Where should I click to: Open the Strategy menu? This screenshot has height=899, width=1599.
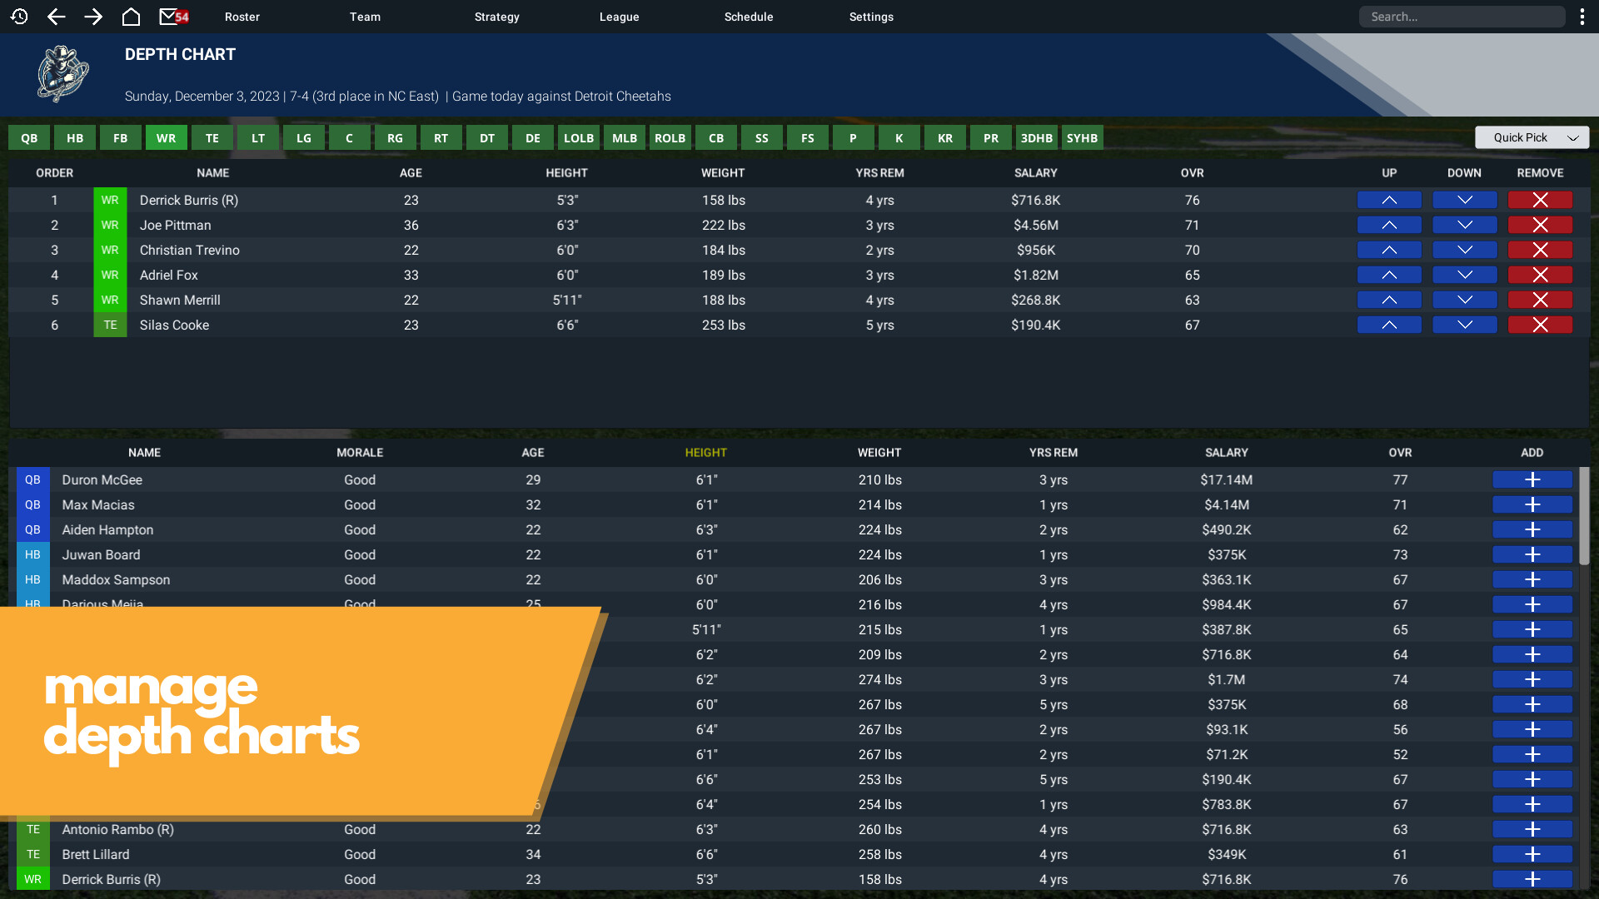click(x=496, y=17)
